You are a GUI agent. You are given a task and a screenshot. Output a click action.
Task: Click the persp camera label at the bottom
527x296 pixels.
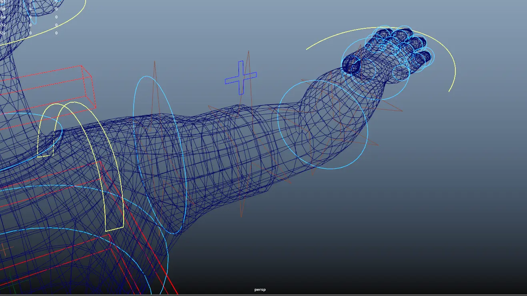[260, 290]
